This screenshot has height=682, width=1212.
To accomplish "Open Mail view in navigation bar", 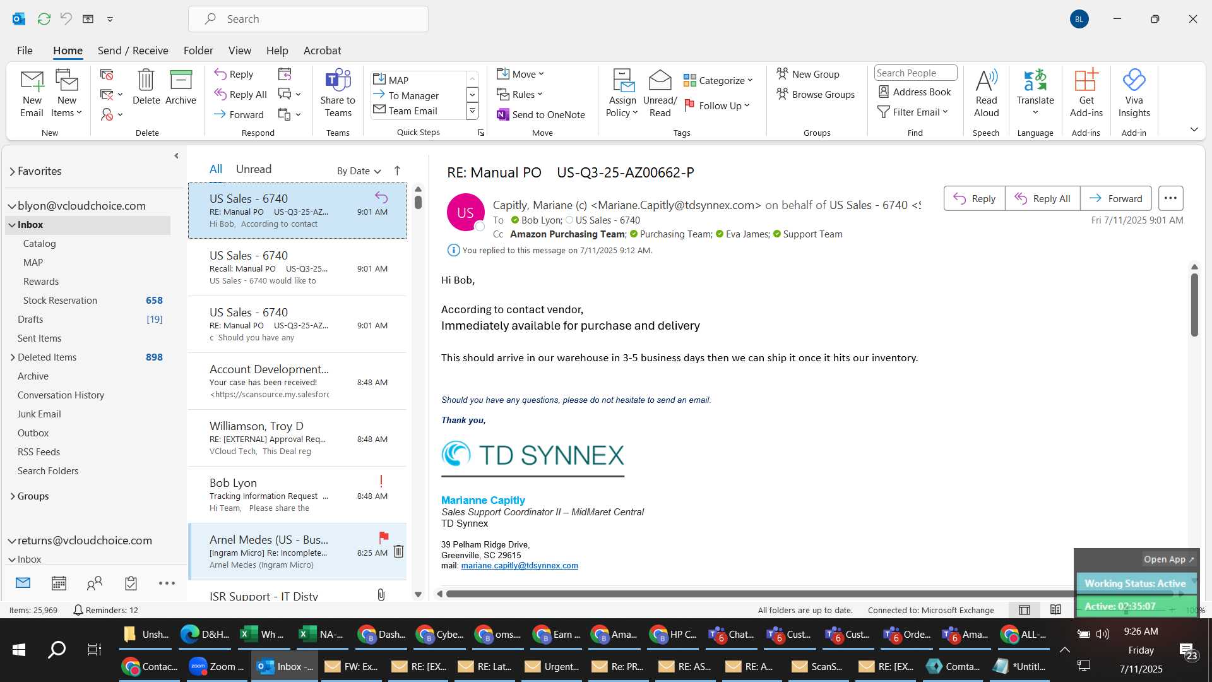I will [23, 583].
